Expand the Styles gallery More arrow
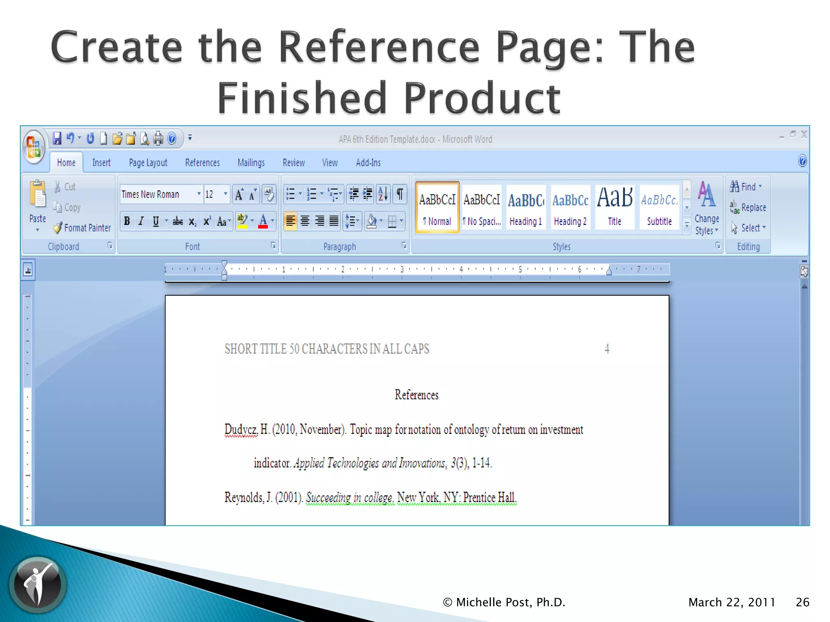The image size is (830, 622). click(687, 225)
